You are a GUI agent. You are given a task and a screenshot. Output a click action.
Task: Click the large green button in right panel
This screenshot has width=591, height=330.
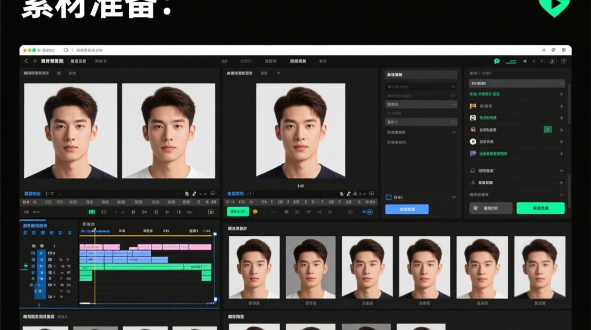coord(540,208)
